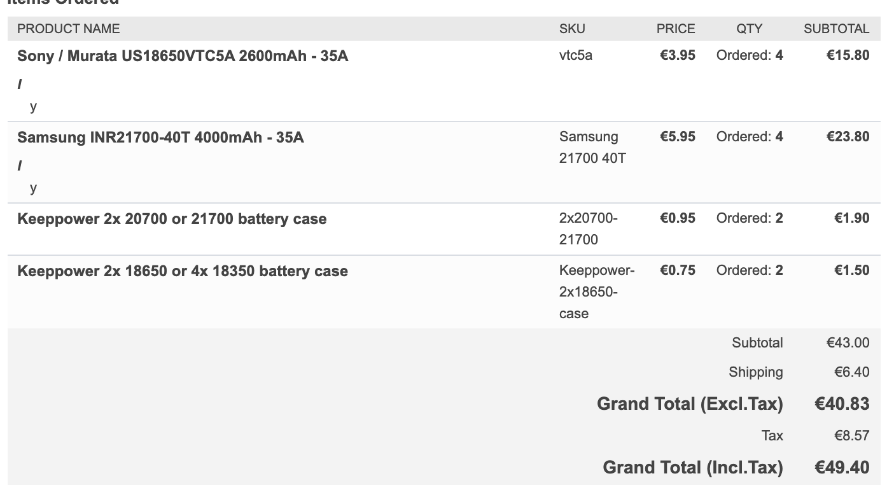This screenshot has height=490, width=887.
Task: Click the Sony / Murata US18650VTC5A product name
Action: pos(183,56)
